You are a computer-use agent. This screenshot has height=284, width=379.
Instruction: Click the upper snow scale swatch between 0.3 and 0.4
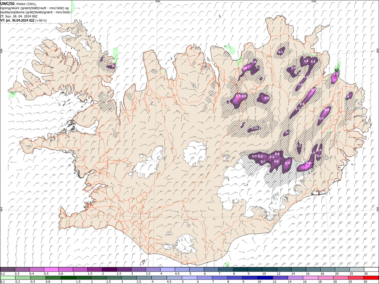(22, 270)
